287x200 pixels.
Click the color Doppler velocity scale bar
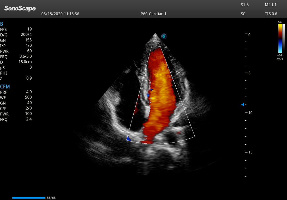(x=280, y=38)
